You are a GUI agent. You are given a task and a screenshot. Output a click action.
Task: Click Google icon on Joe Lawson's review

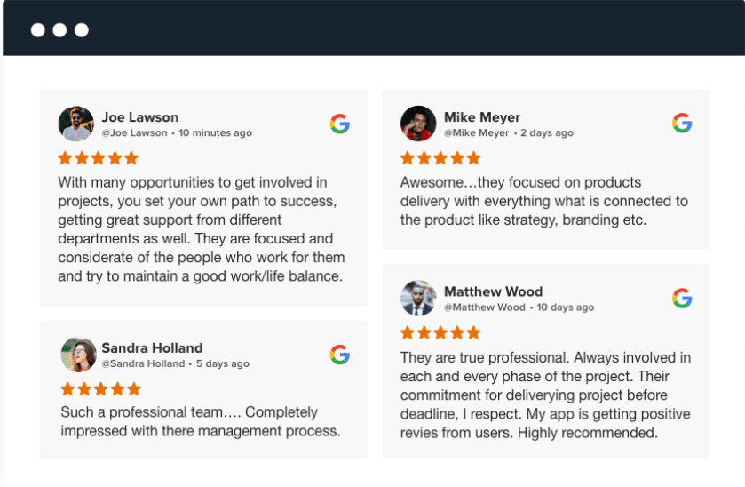[x=339, y=124]
